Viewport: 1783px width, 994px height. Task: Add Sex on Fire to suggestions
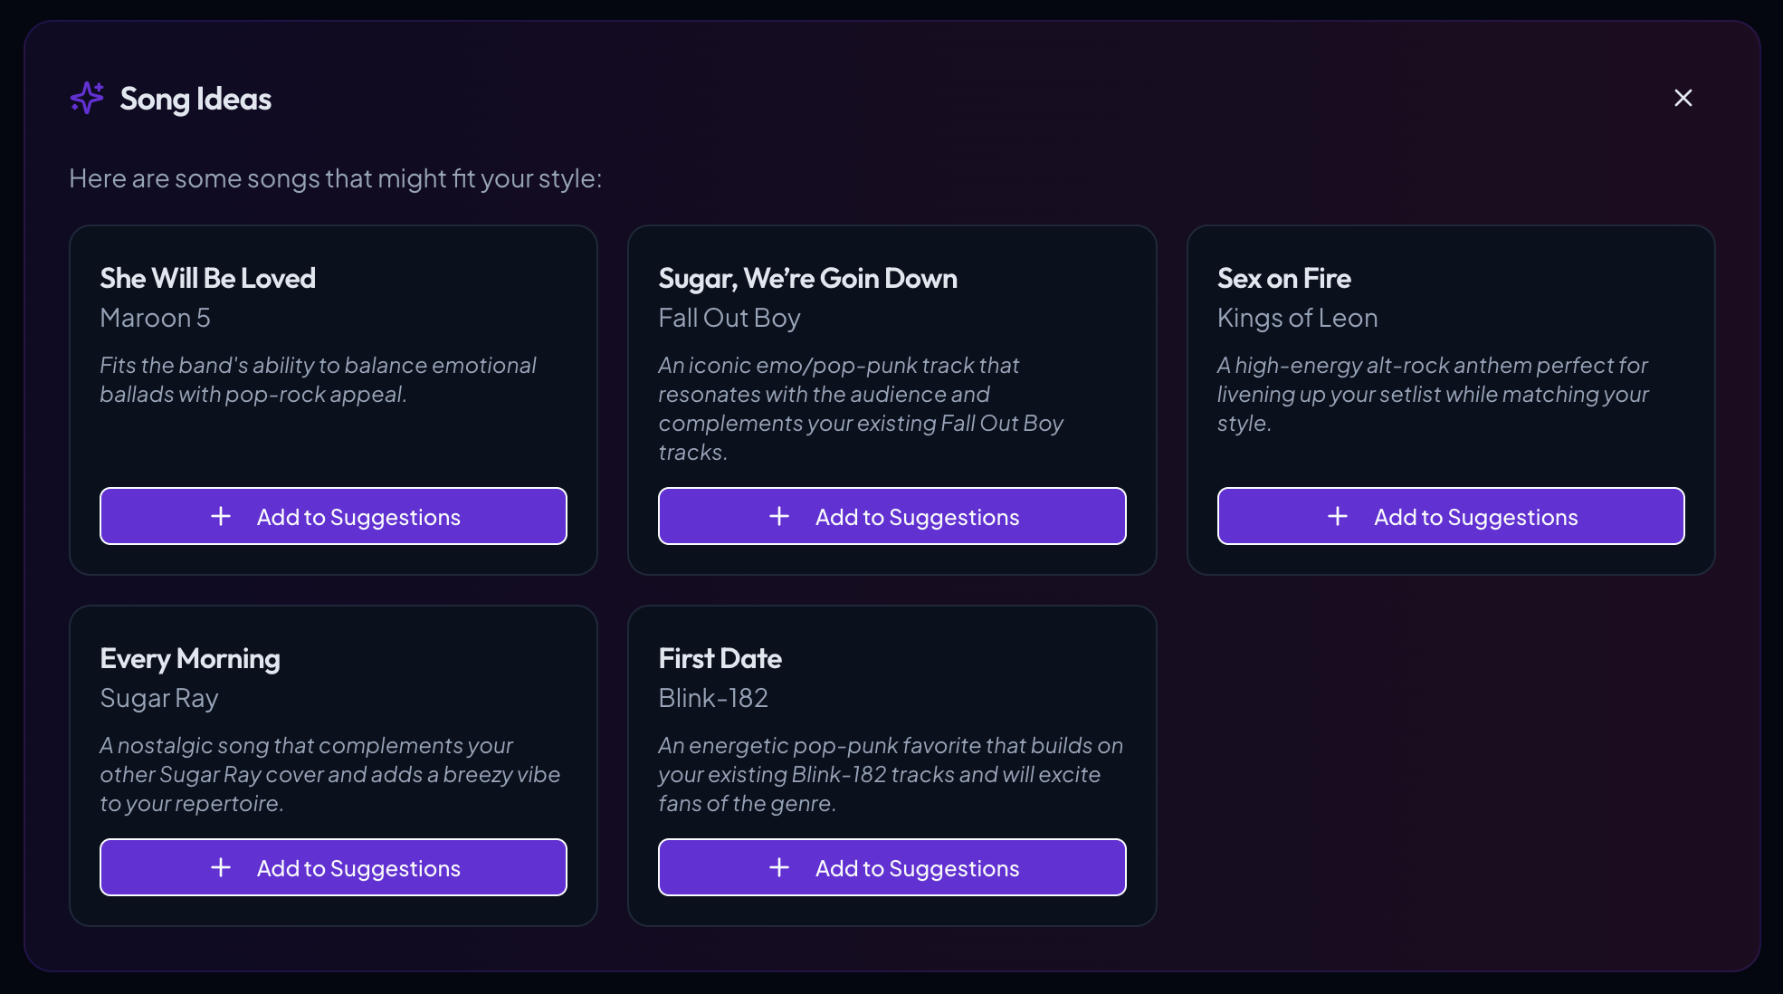coord(1450,516)
